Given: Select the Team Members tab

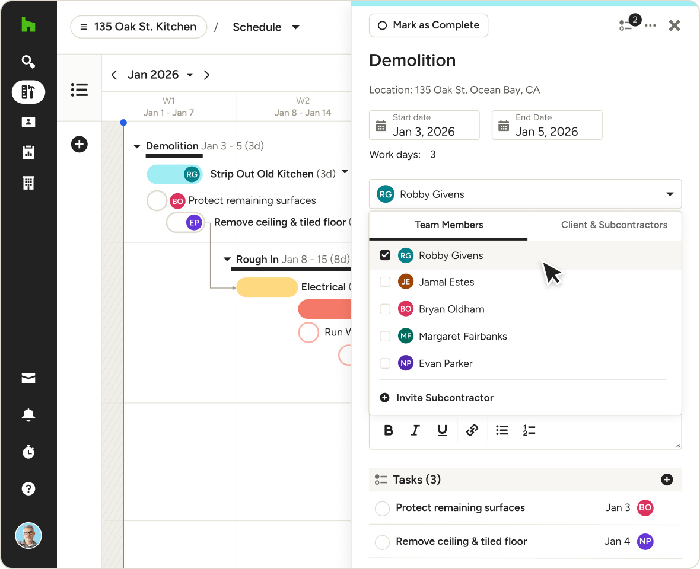Looking at the screenshot, I should [448, 225].
